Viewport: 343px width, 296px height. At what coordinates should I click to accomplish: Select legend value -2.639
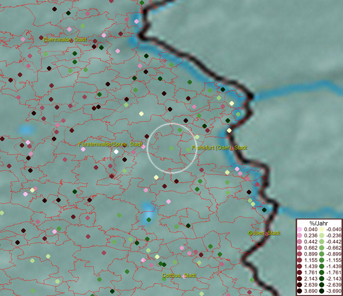point(334,285)
